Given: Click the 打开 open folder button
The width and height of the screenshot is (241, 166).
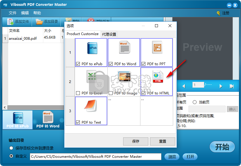Looking at the screenshot, I should click(190, 157).
